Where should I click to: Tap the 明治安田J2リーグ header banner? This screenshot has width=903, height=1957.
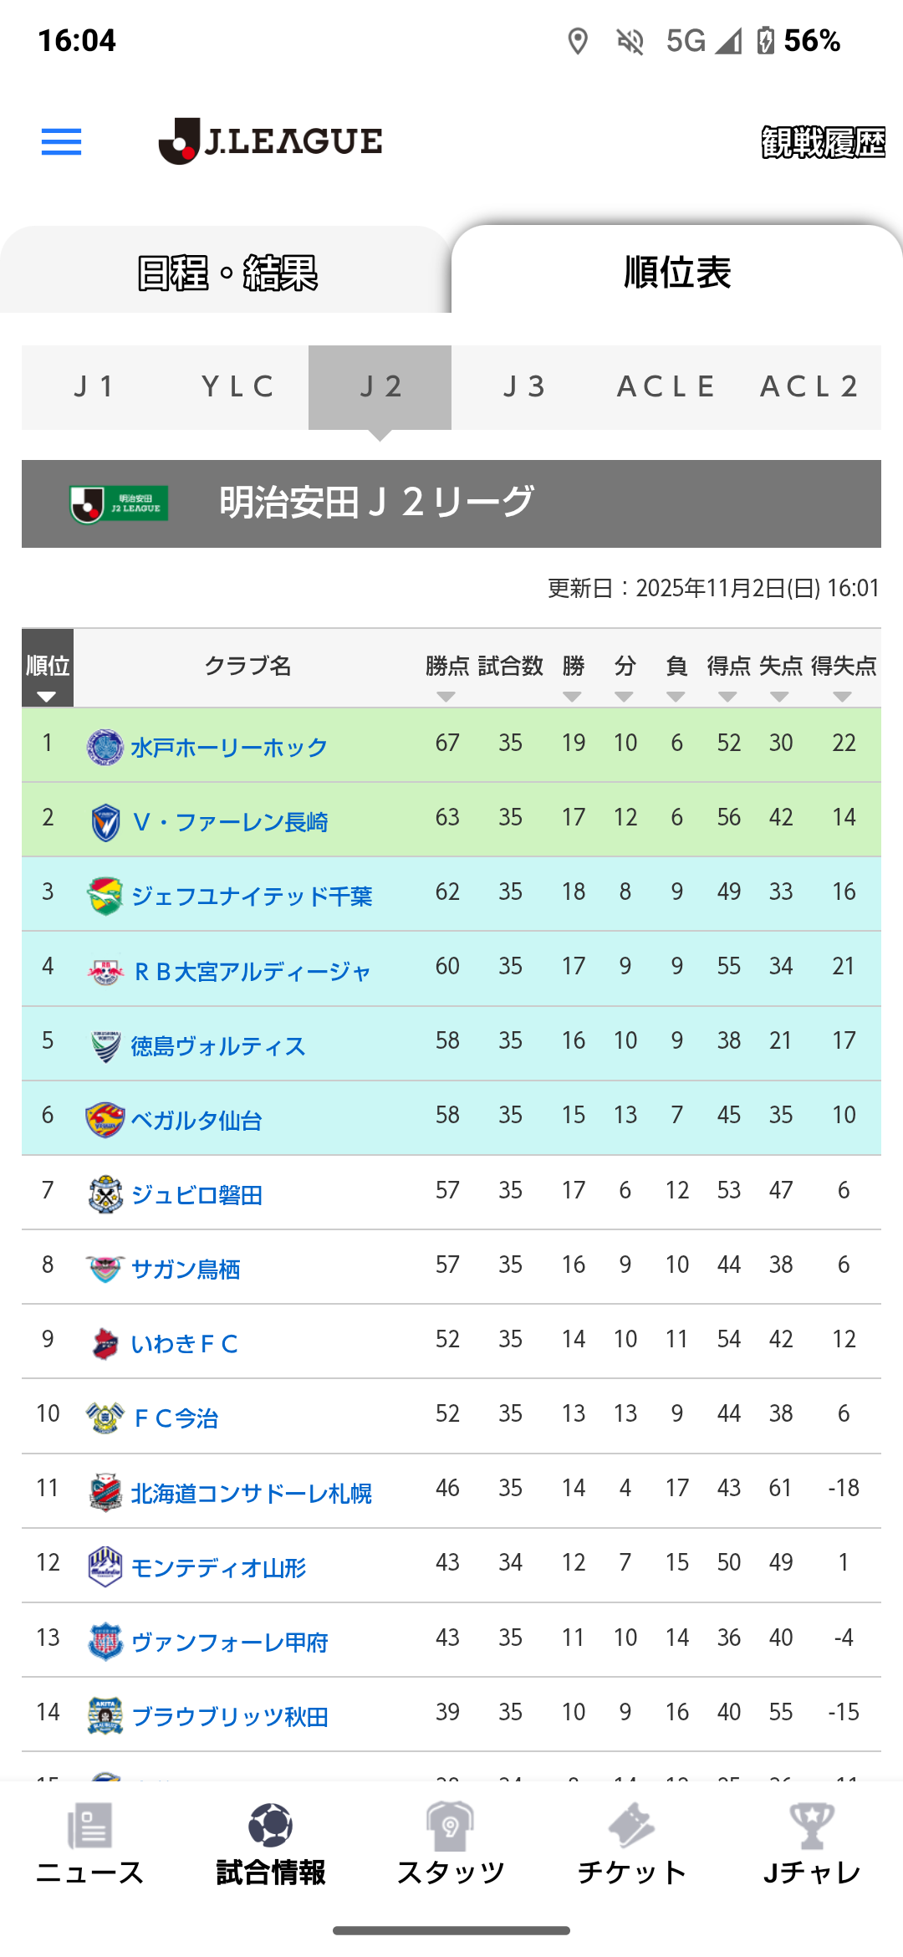click(451, 503)
